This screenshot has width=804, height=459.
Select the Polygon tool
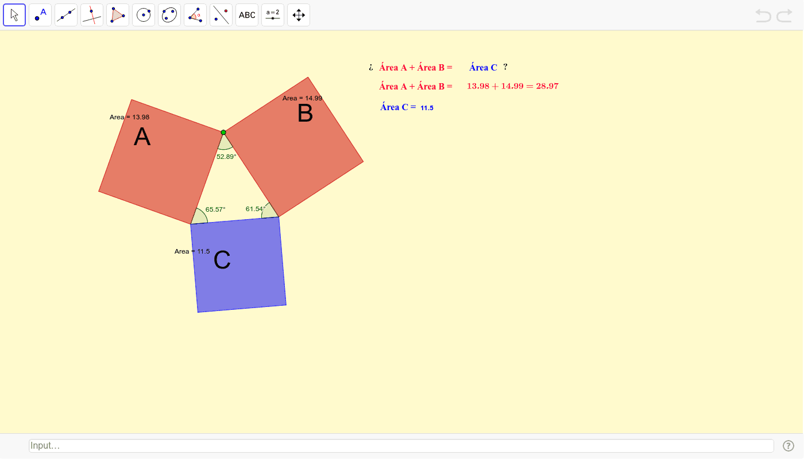coord(118,15)
